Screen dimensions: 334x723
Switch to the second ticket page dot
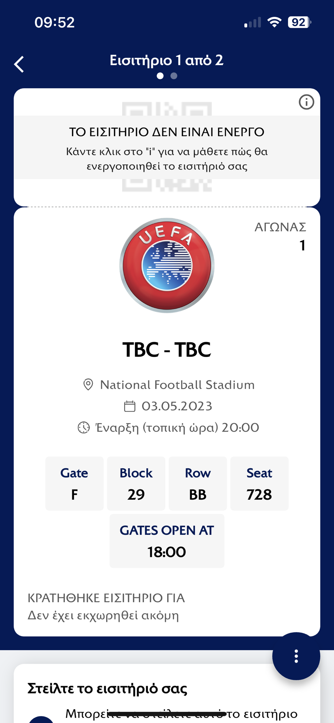coord(174,76)
